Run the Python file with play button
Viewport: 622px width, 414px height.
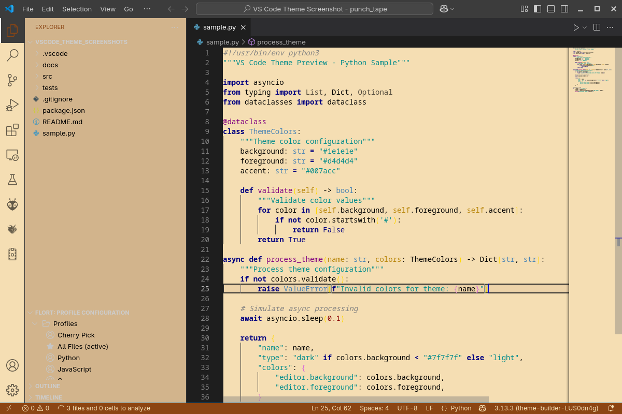576,27
